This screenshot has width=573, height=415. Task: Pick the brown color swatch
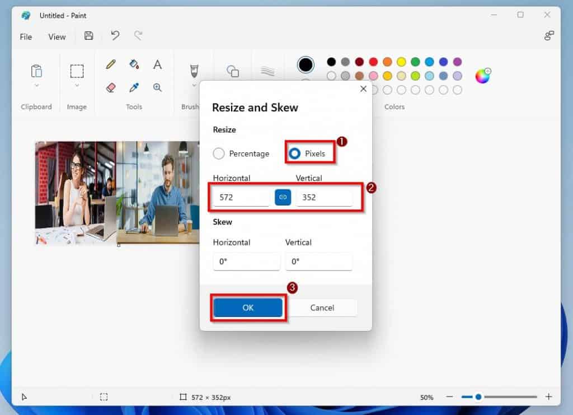pos(359,76)
